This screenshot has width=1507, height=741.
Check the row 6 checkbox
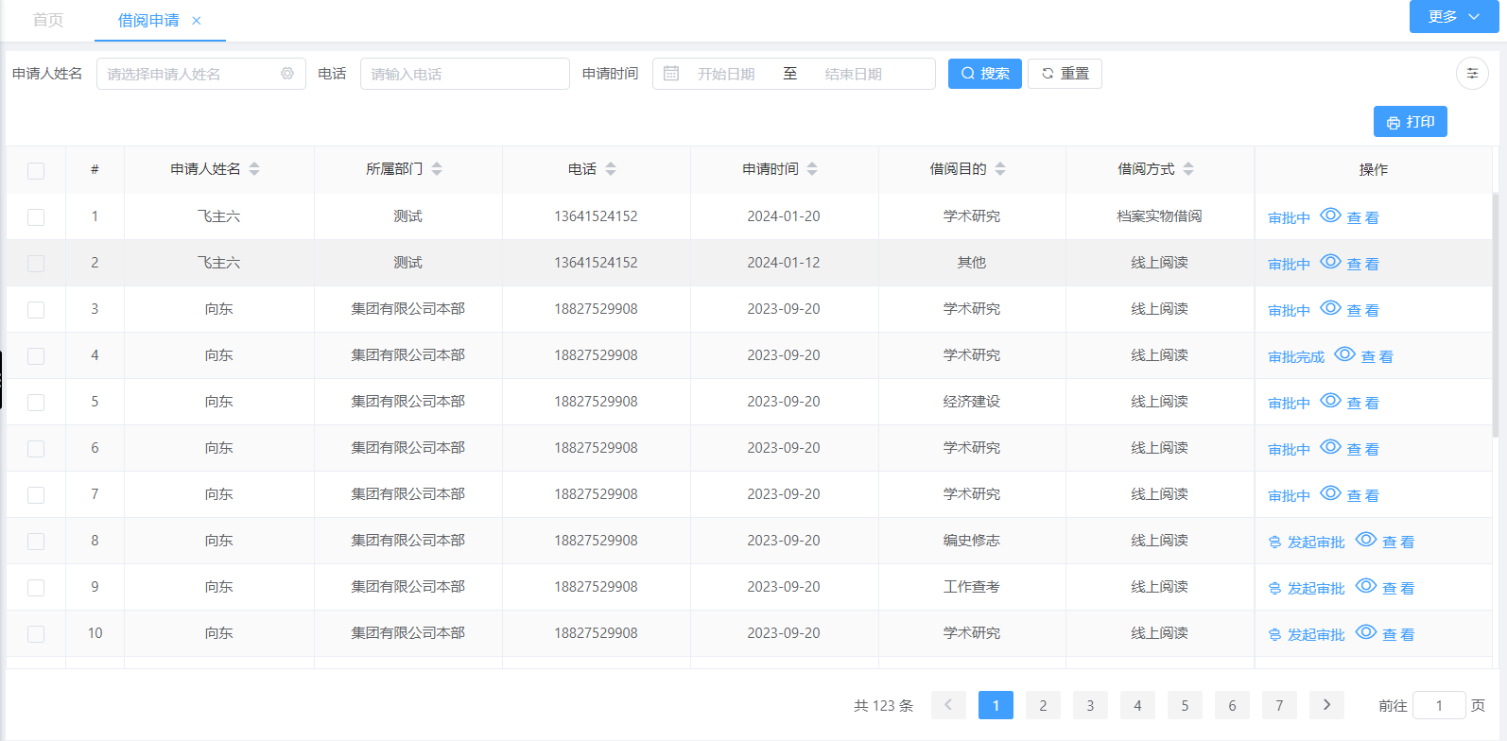coord(36,449)
